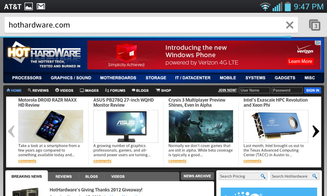This screenshot has height=196, width=327.
Task: Open the Storage category
Action: (x=156, y=78)
